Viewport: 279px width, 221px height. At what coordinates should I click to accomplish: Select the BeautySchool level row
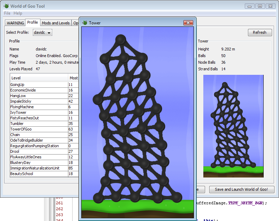click(44, 174)
